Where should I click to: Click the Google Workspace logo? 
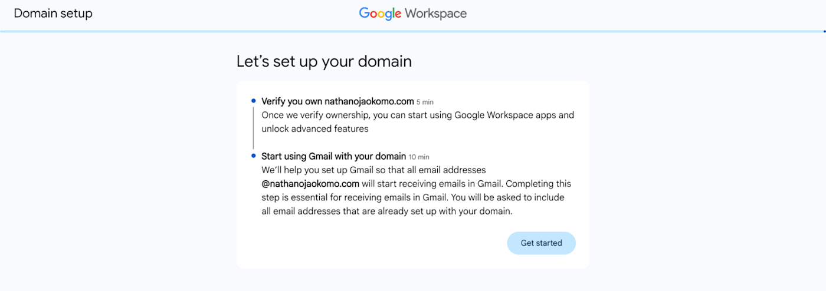coord(413,13)
